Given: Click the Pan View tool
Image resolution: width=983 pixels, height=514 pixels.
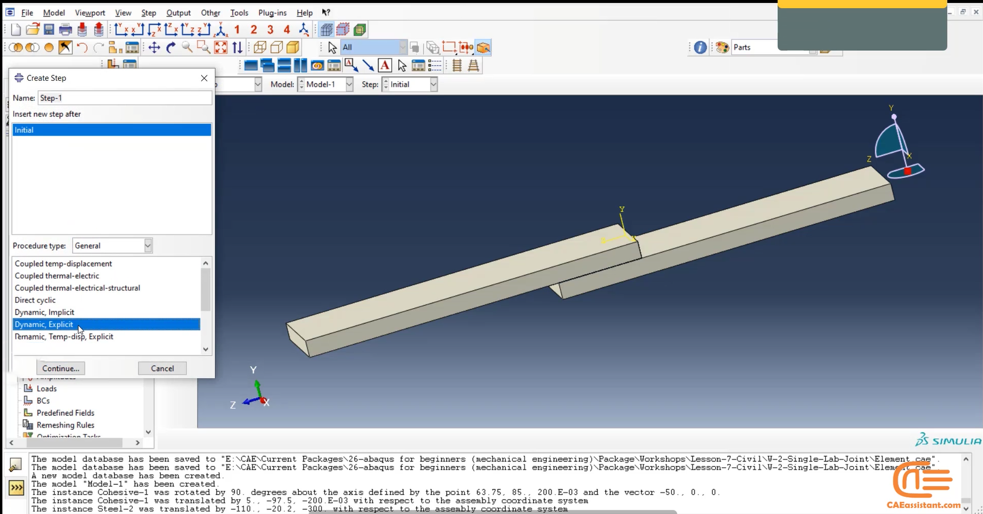Looking at the screenshot, I should [154, 47].
